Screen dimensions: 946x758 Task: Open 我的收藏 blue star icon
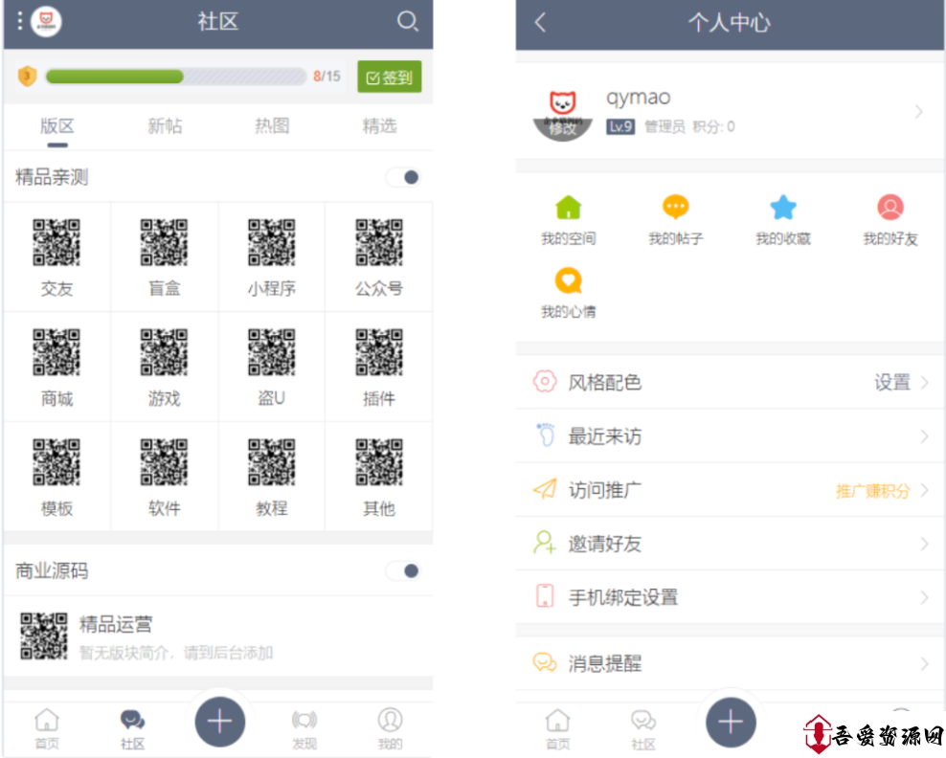[x=783, y=208]
